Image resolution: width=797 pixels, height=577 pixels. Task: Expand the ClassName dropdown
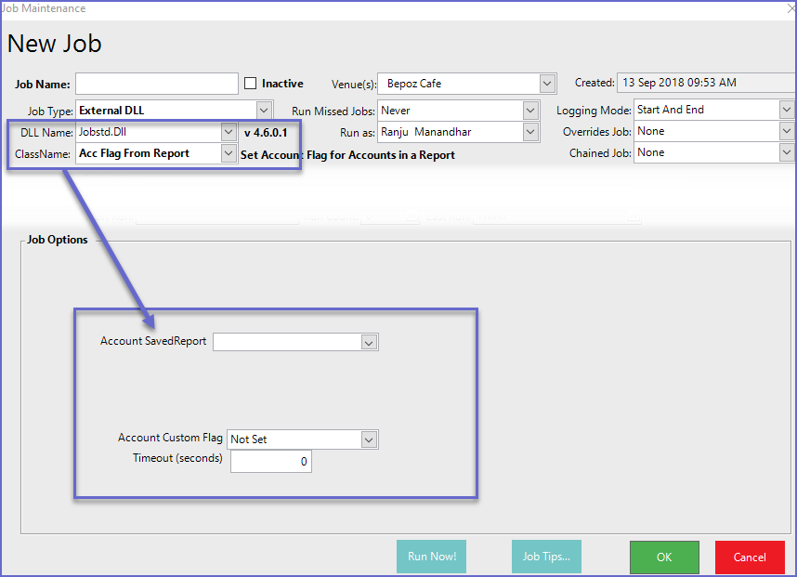click(229, 154)
